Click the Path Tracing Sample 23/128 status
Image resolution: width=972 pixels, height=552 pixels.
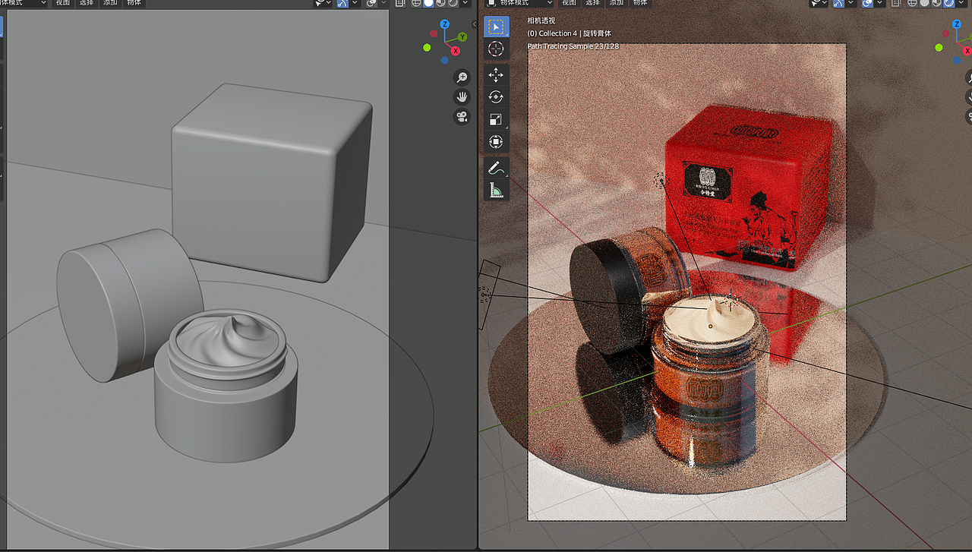coord(573,46)
